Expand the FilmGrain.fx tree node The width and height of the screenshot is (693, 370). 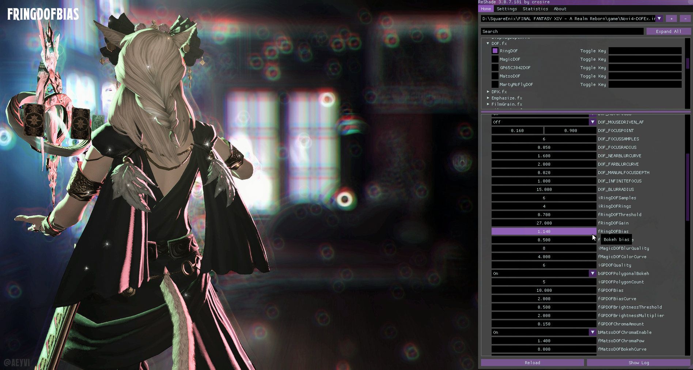click(488, 104)
